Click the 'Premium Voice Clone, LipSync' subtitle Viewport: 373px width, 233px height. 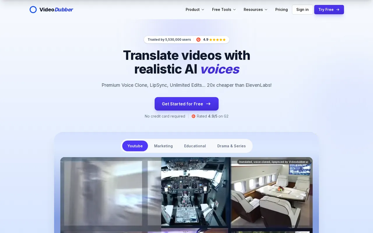186,85
